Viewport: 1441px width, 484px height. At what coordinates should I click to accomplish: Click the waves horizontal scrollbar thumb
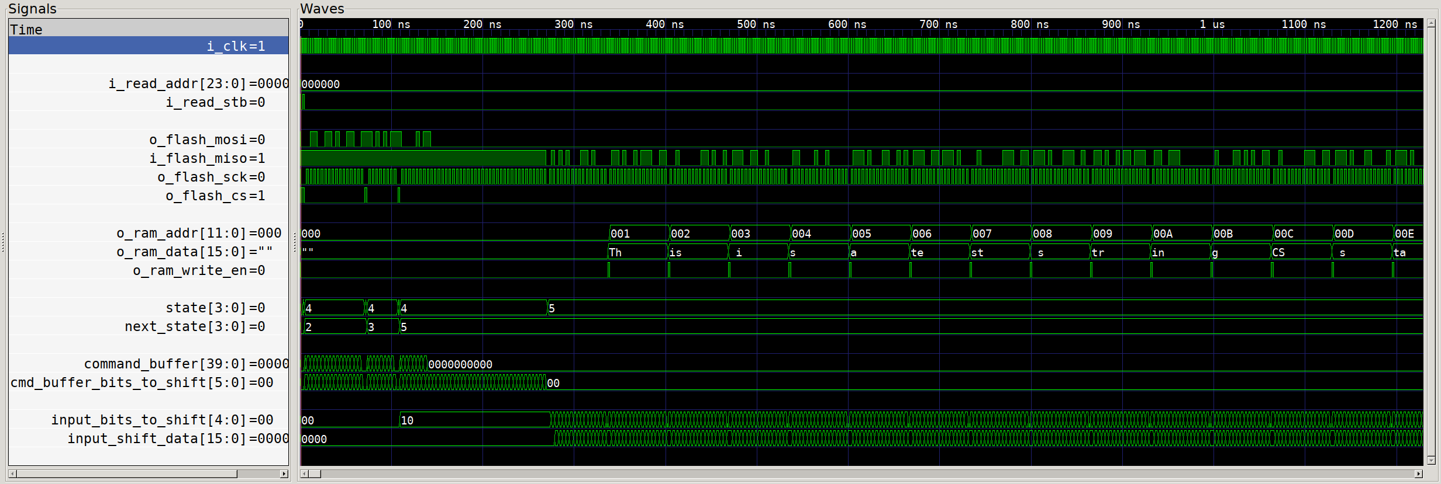(x=315, y=474)
